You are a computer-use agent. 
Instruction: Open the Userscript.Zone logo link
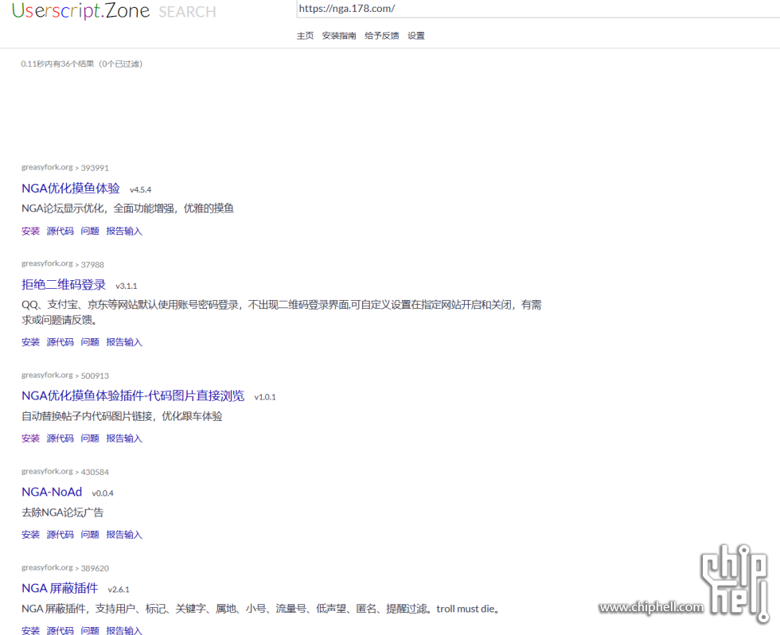pos(80,10)
